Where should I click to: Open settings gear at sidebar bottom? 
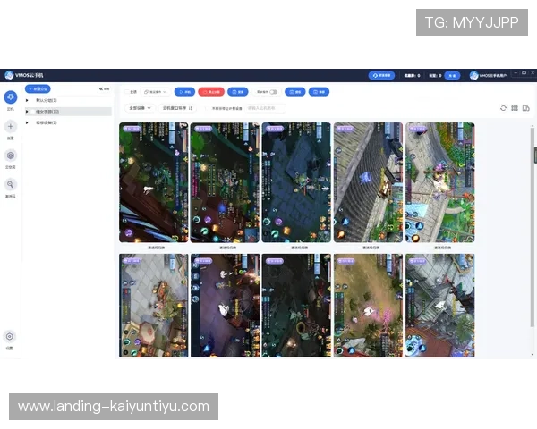(x=10, y=336)
